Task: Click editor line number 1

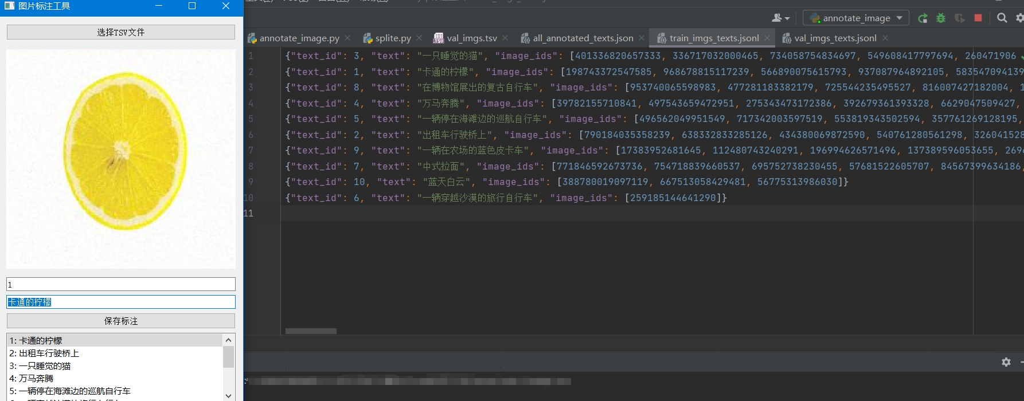Action: 251,56
